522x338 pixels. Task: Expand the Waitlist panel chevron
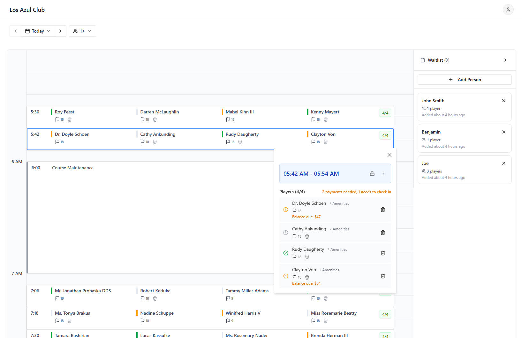(x=505, y=60)
